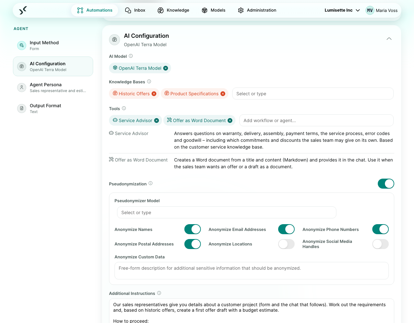Collapse the AI Configuration section chevron
This screenshot has width=414, height=323.
389,39
